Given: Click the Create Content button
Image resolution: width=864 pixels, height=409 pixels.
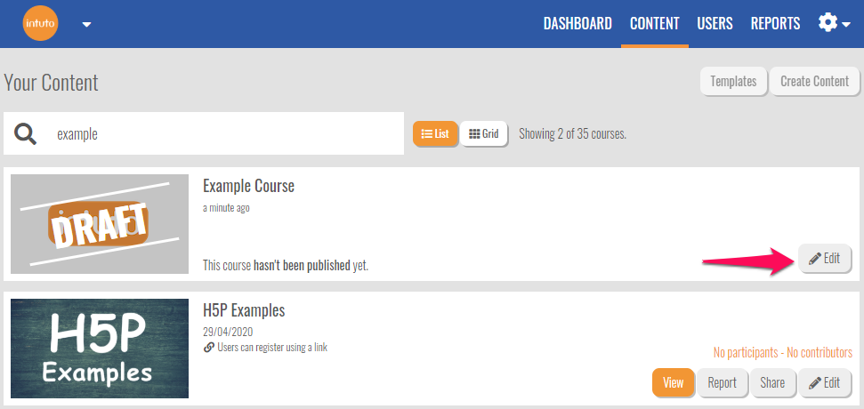Looking at the screenshot, I should pyautogui.click(x=814, y=81).
